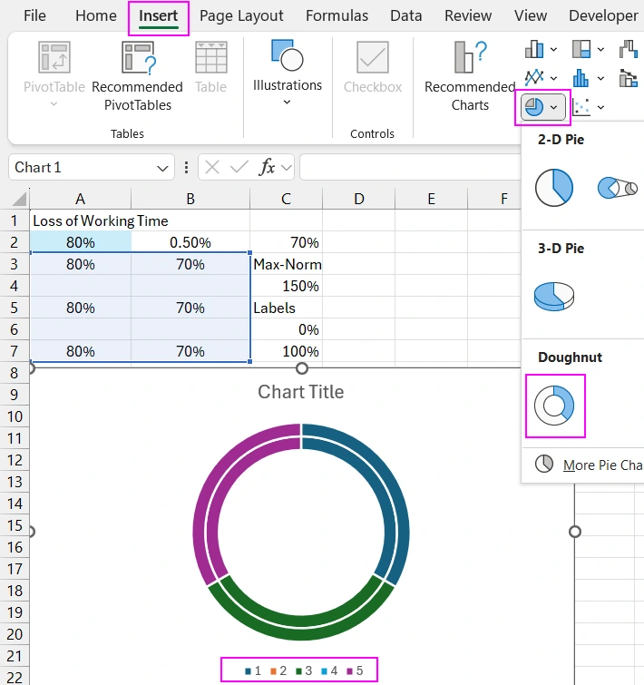Open More Pie Charts link
The height and width of the screenshot is (685, 644).
pos(599,465)
